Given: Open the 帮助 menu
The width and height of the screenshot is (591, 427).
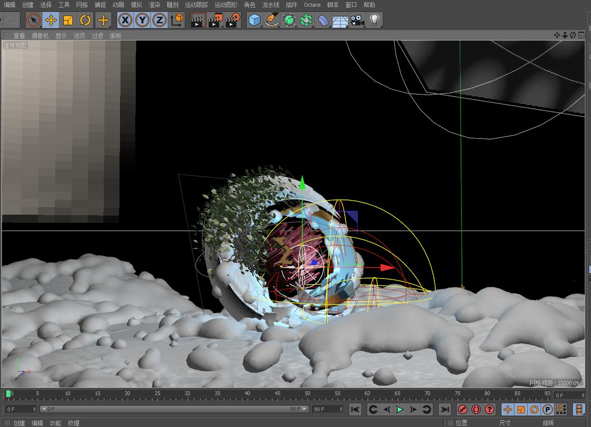Looking at the screenshot, I should pos(369,5).
